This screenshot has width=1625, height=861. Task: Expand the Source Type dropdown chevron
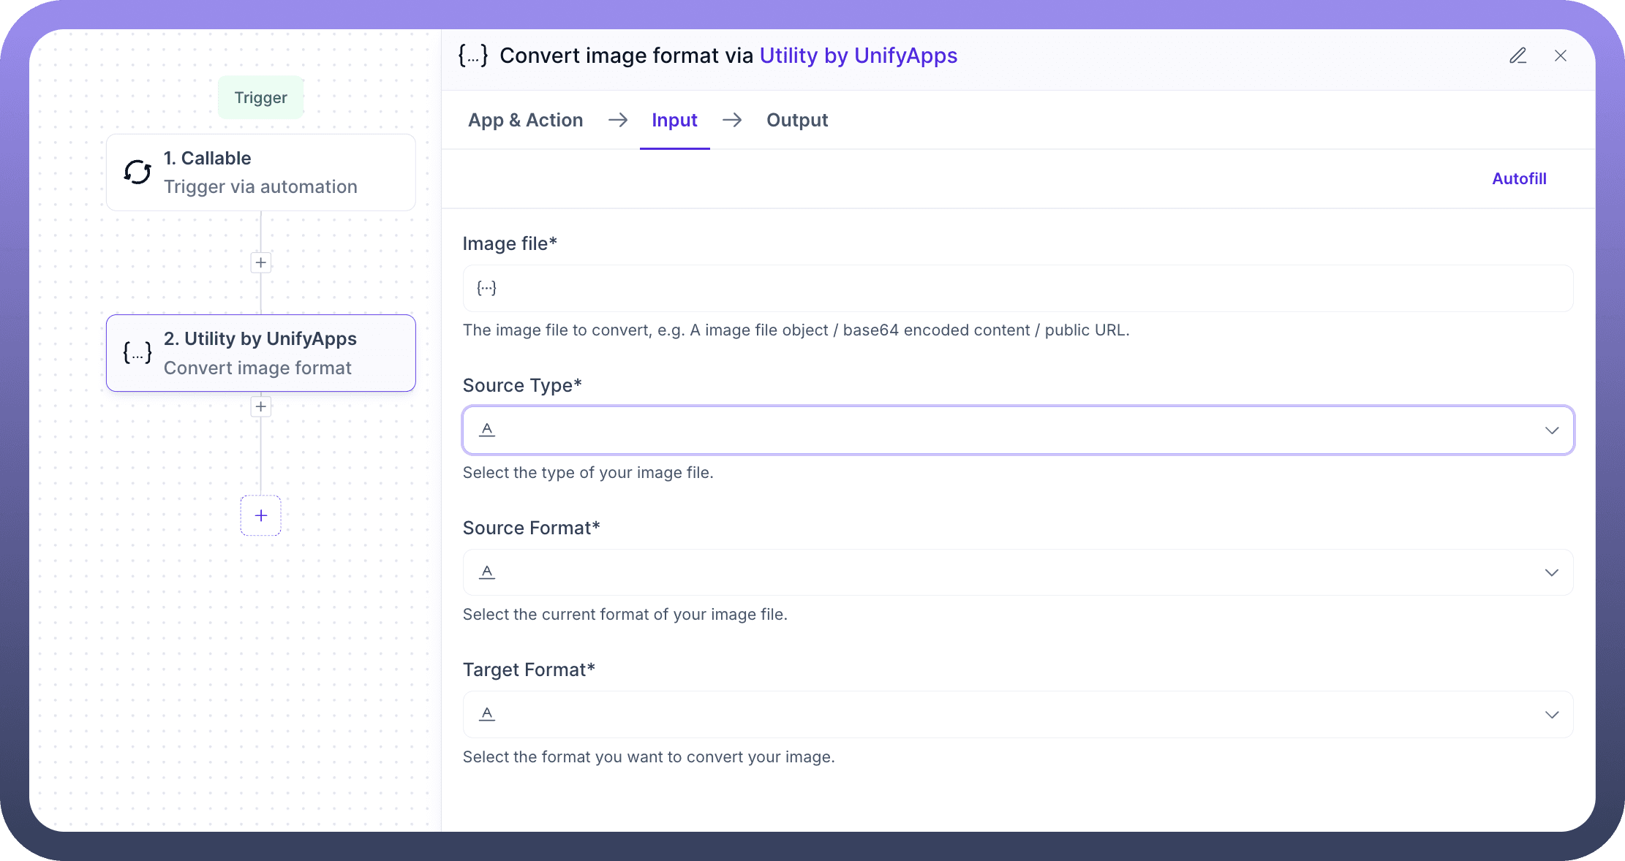tap(1551, 430)
